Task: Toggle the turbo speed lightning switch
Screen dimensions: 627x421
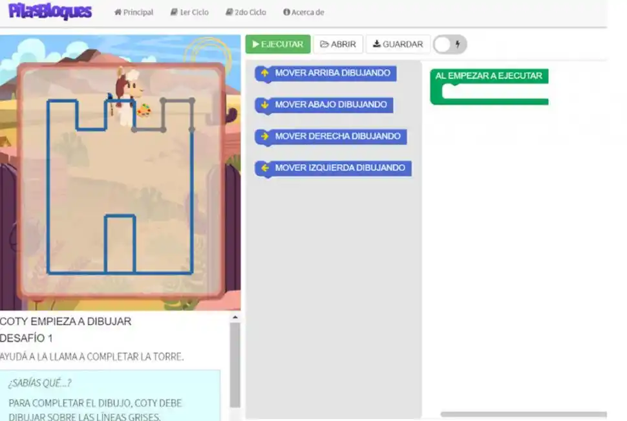Action: click(450, 45)
